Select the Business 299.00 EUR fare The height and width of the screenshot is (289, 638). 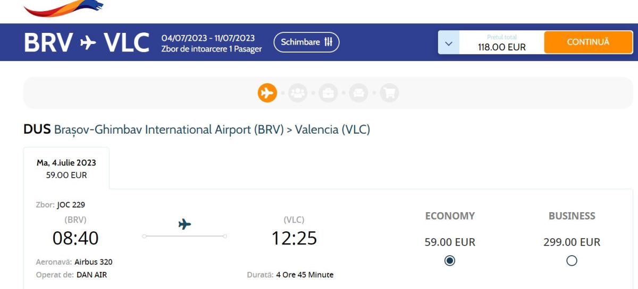click(572, 260)
